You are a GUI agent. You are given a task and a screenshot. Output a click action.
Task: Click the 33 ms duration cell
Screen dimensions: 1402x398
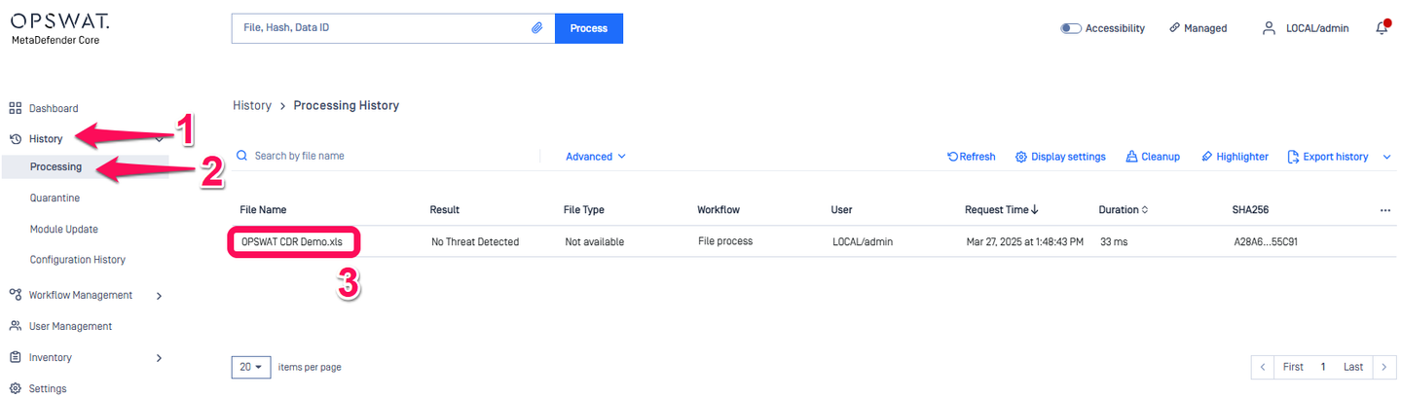[x=1114, y=241]
